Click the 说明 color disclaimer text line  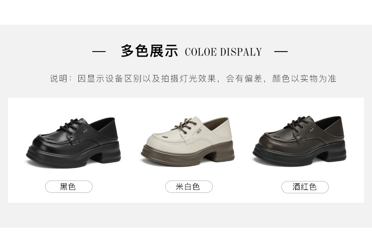(x=193, y=78)
